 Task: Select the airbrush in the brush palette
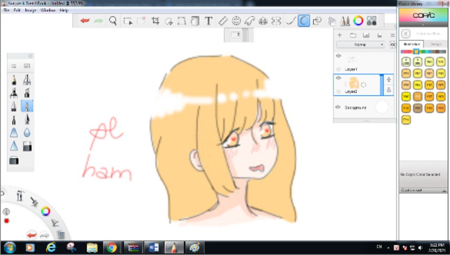coord(27,79)
